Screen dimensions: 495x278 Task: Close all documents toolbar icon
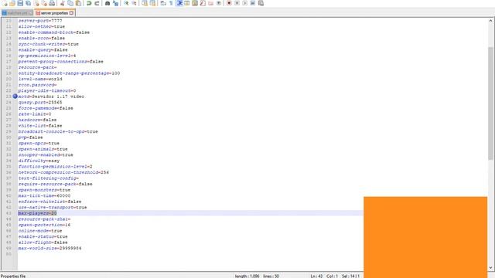44,3
